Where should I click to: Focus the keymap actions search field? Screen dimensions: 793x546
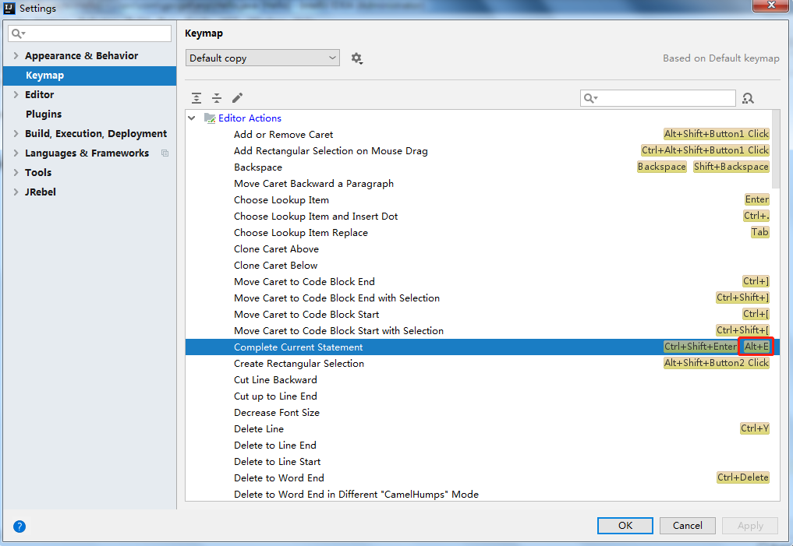click(x=657, y=98)
